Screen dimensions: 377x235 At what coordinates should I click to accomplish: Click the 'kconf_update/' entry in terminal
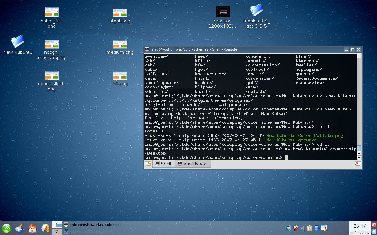[162, 83]
